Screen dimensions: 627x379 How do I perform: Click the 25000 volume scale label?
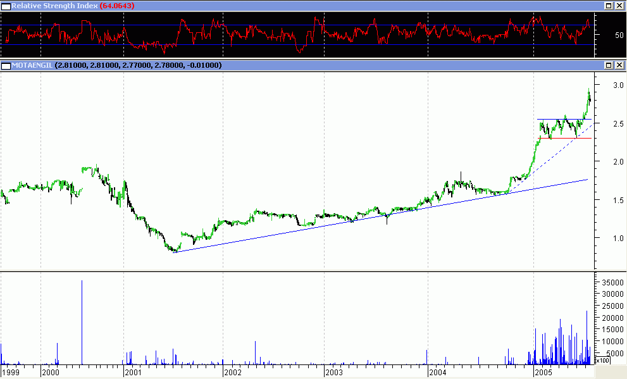(x=613, y=306)
